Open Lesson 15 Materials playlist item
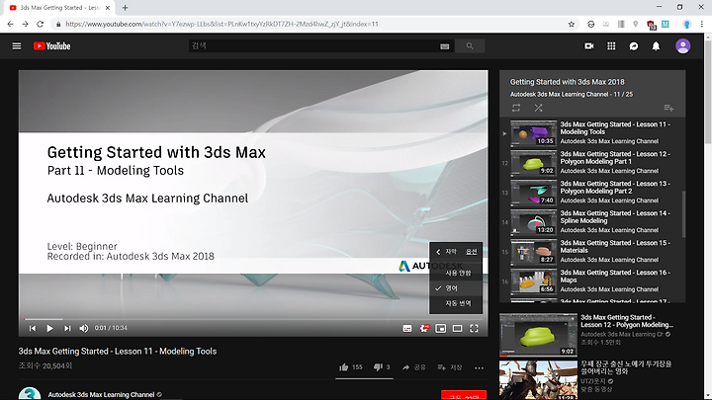The image size is (712, 400). 592,252
